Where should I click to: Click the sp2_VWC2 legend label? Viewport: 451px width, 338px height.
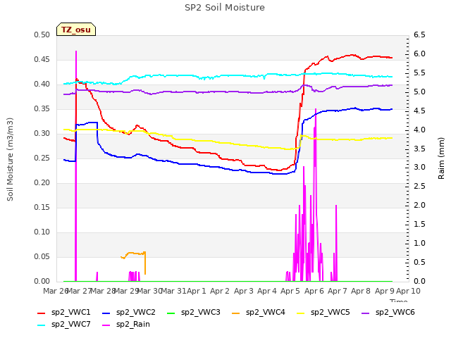click(136, 312)
